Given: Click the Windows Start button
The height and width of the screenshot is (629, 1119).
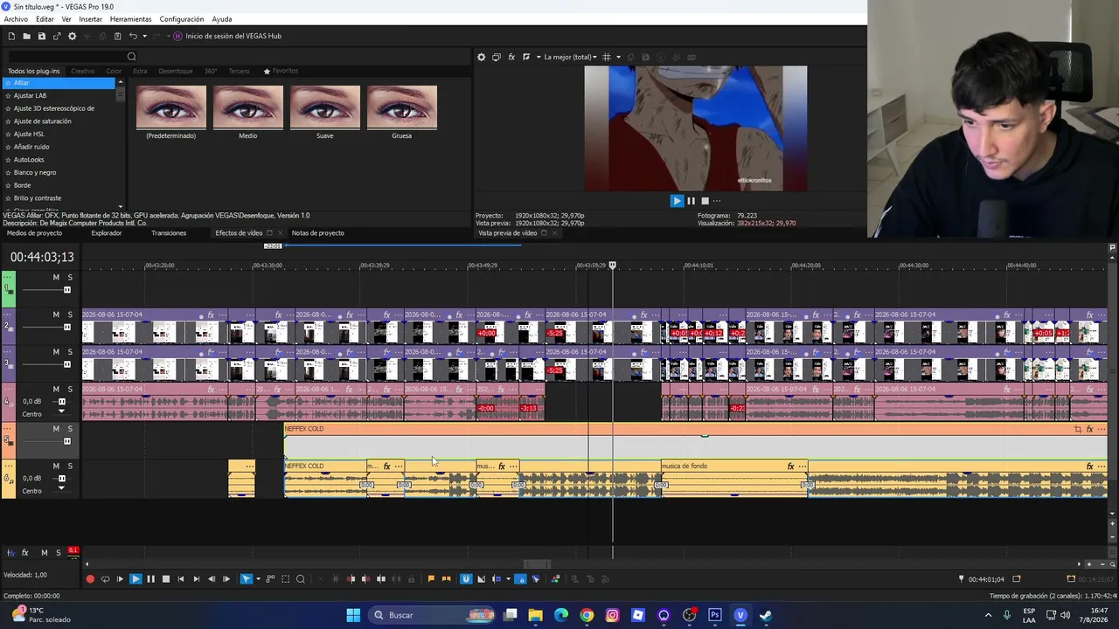Looking at the screenshot, I should pyautogui.click(x=353, y=615).
